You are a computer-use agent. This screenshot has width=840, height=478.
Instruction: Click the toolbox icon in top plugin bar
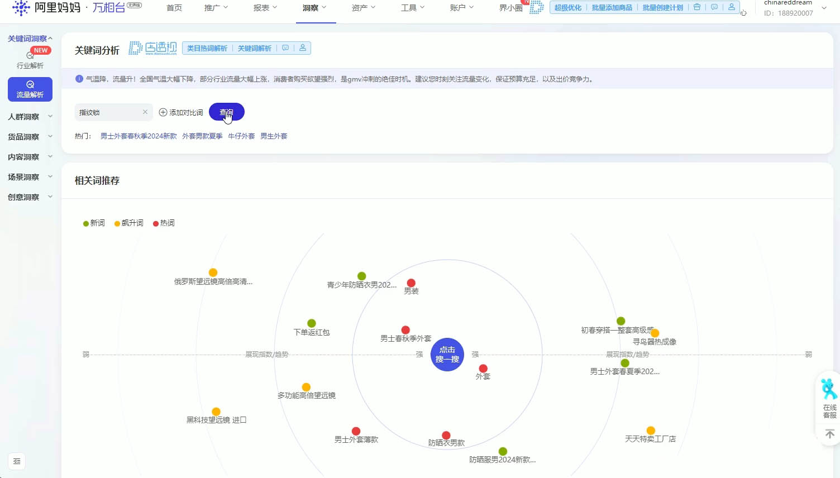pyautogui.click(x=696, y=7)
